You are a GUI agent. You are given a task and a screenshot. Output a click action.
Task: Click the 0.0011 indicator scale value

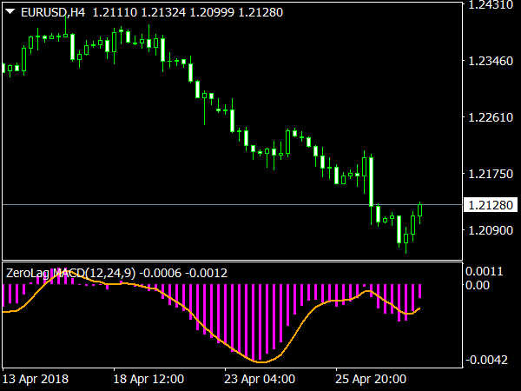pyautogui.click(x=485, y=272)
